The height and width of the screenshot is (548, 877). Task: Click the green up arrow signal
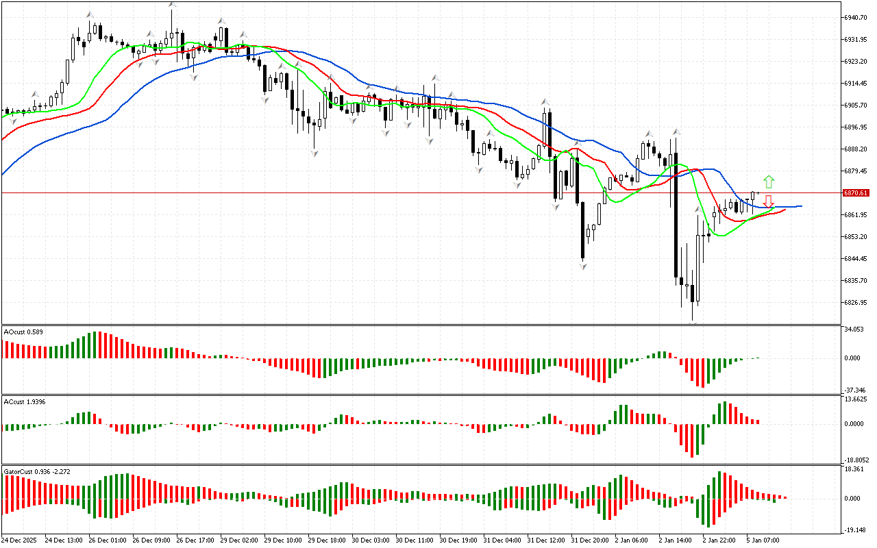[x=769, y=182]
